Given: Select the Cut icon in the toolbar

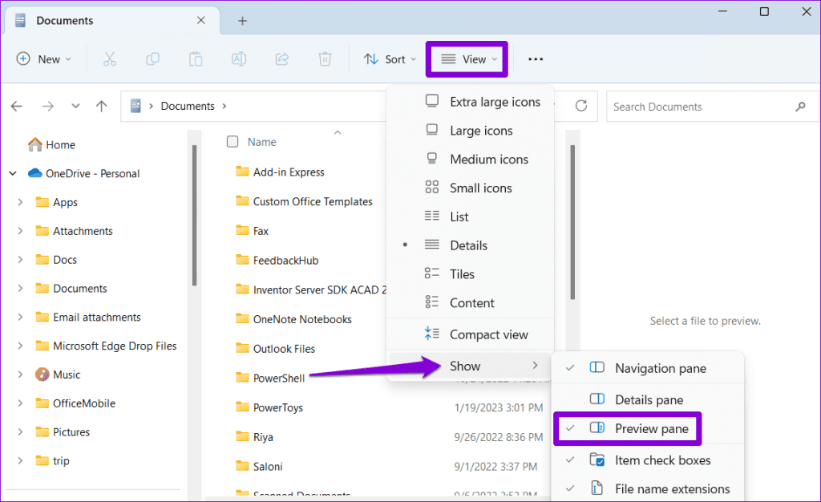Looking at the screenshot, I should click(110, 59).
